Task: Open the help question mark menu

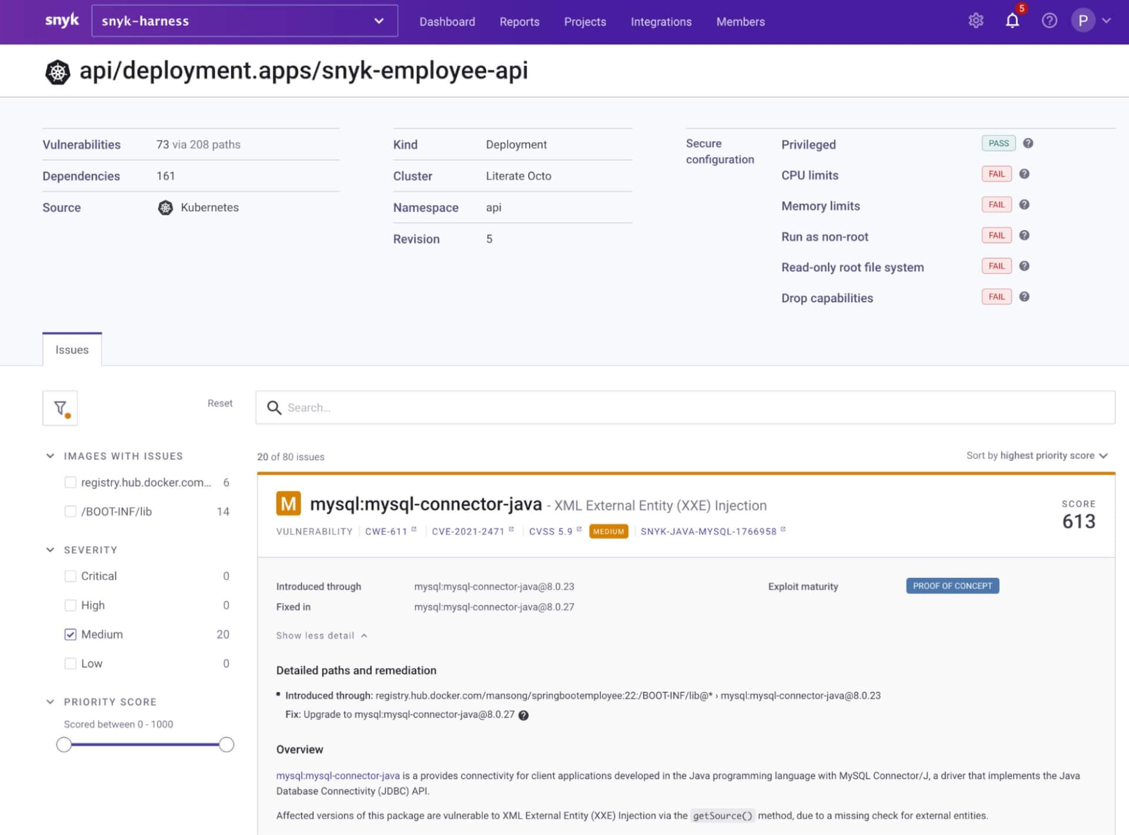Action: (x=1049, y=21)
